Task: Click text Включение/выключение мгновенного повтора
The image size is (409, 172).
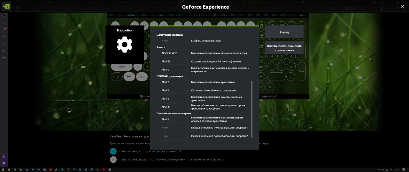Action: (219, 53)
